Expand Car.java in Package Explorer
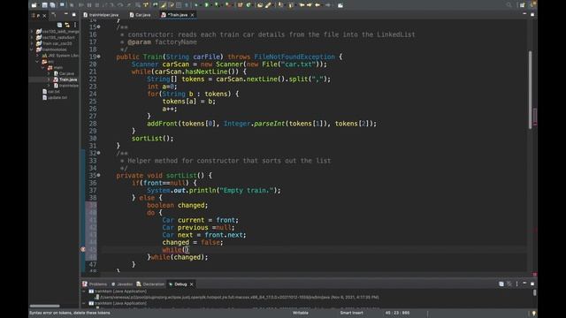566x318 pixels. pyautogui.click(x=50, y=73)
